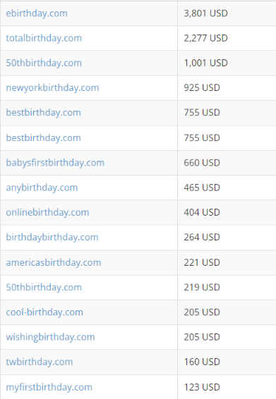
Task: Open the onlinebirthday.com link
Action: (x=47, y=212)
